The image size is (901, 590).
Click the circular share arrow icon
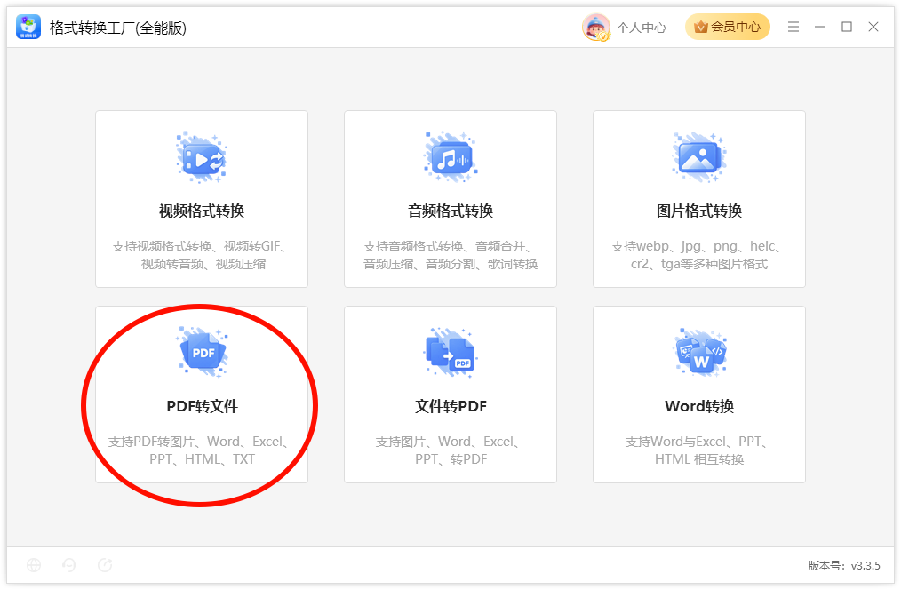[x=105, y=565]
